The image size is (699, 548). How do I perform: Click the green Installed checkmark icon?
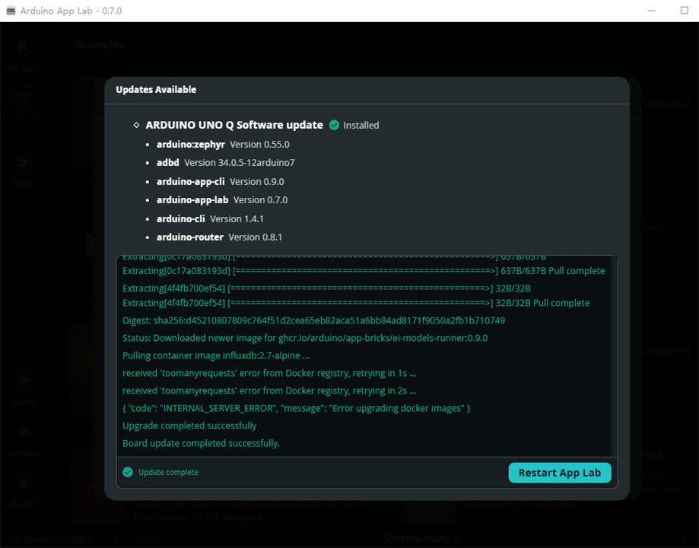tap(334, 126)
